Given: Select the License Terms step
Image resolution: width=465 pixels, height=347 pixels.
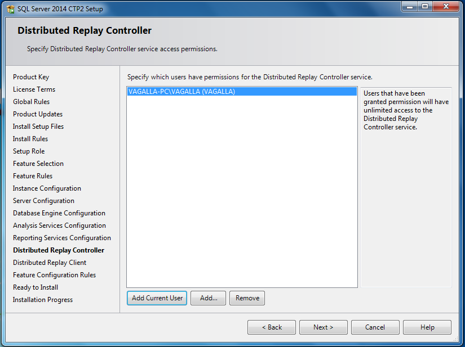Looking at the screenshot, I should (34, 89).
